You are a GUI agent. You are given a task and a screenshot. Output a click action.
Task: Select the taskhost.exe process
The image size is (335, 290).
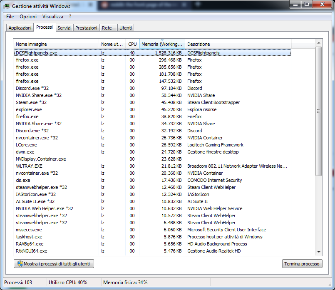[x=152, y=237]
